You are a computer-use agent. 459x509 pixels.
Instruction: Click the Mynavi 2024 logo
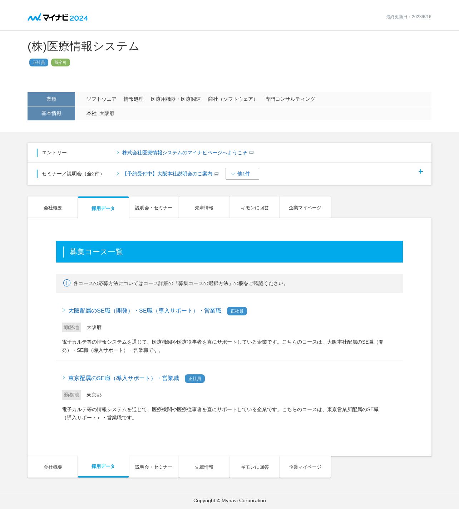58,17
